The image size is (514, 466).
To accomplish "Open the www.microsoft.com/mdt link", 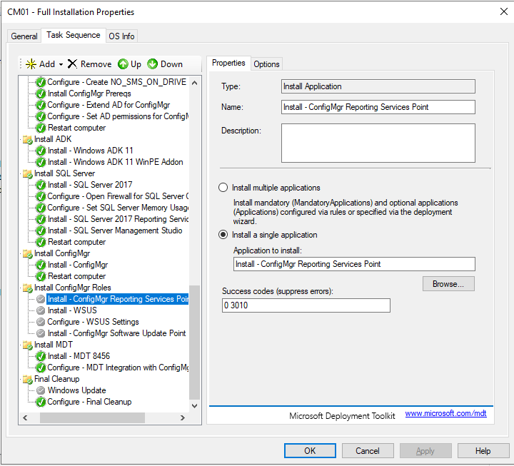I will (445, 414).
